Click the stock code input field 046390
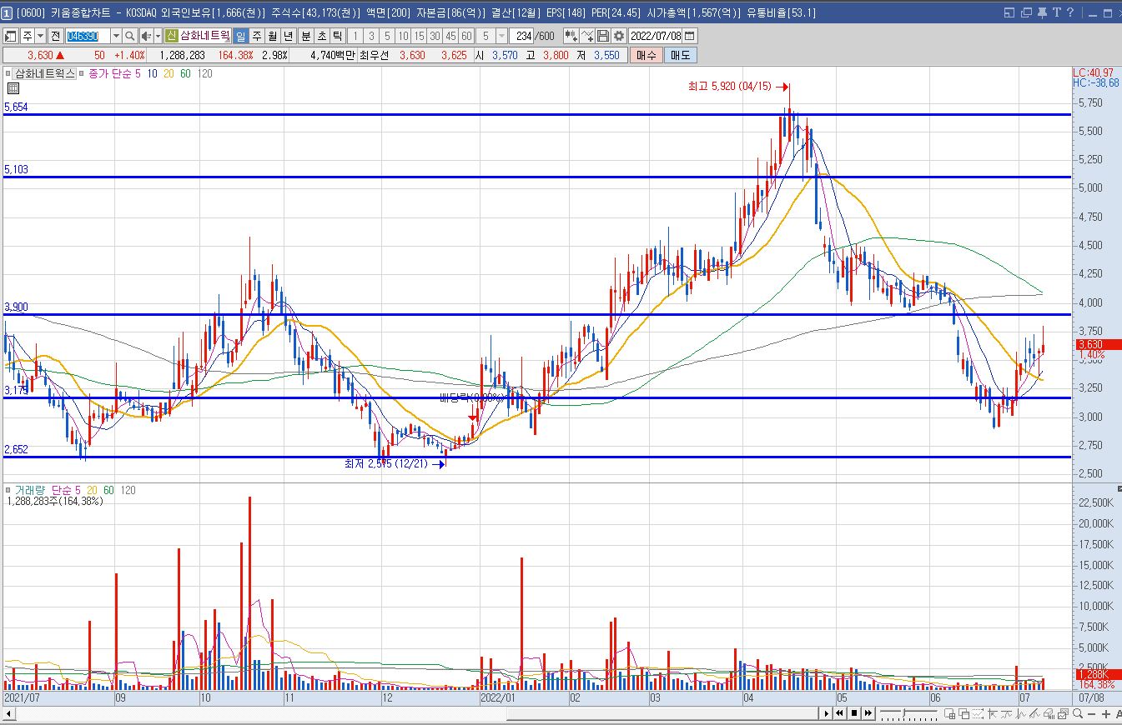 tap(88, 36)
